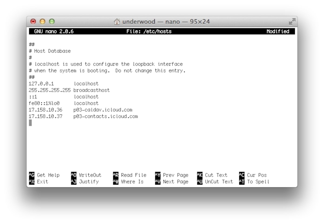The height and width of the screenshot is (224, 324).
Task: Click the 17.158.10.37 IP address
Action: [x=45, y=116]
